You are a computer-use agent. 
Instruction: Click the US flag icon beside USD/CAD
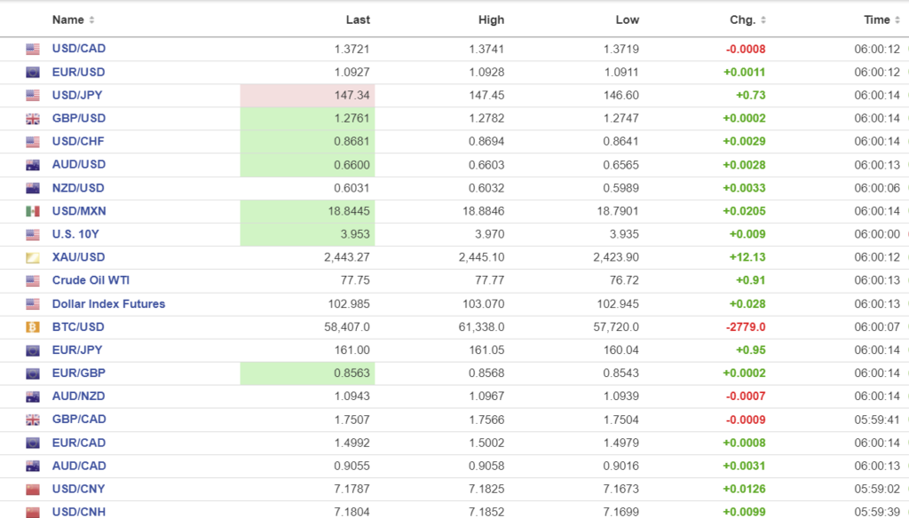tap(33, 50)
